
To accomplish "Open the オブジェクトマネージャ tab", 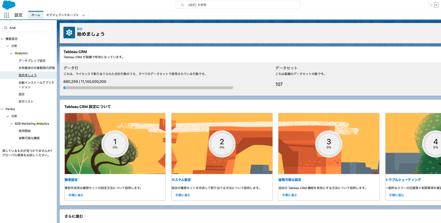I will [62, 15].
